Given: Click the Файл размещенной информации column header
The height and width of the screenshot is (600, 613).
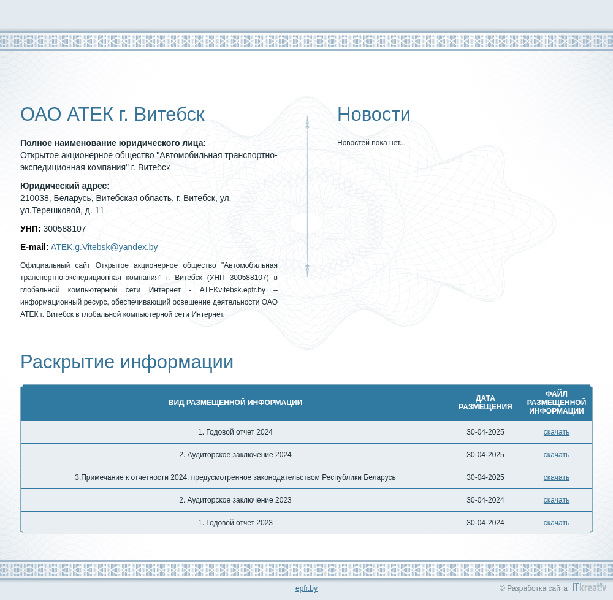Looking at the screenshot, I should tap(557, 403).
